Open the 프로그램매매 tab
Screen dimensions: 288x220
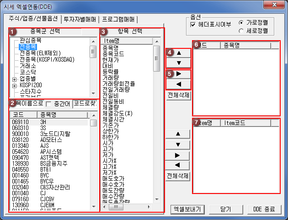click(x=118, y=19)
